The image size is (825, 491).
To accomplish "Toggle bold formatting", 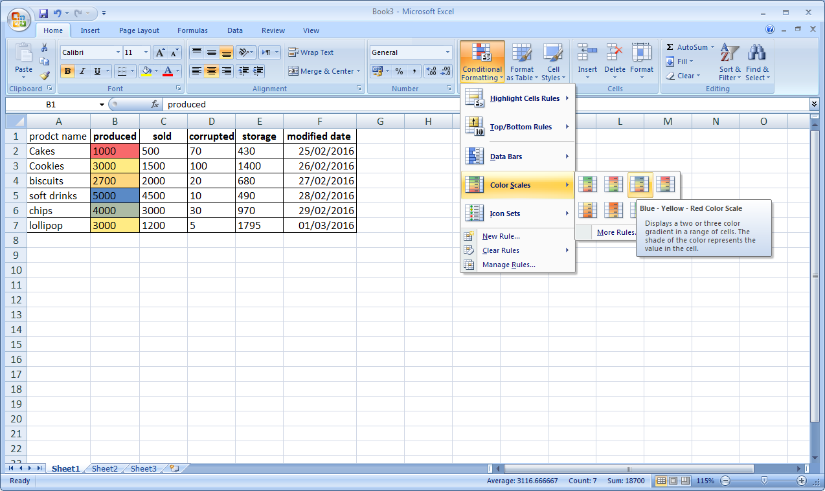I will pyautogui.click(x=67, y=71).
